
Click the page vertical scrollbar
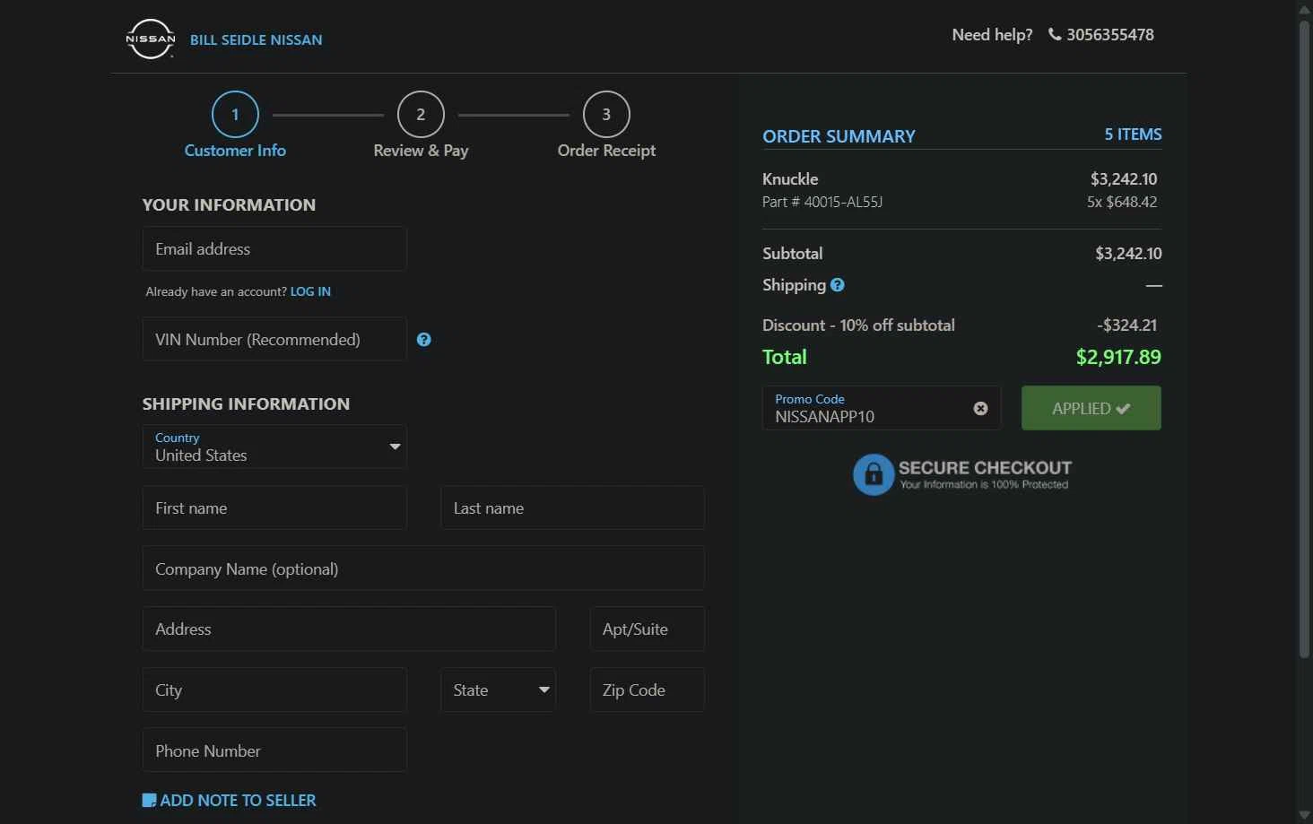[1305, 341]
